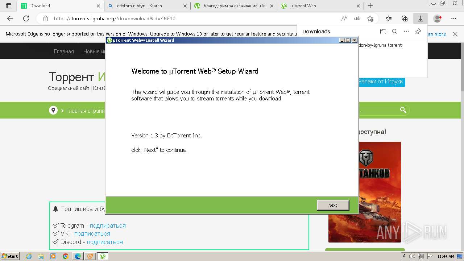Open Read aloud in address bar

[344, 18]
